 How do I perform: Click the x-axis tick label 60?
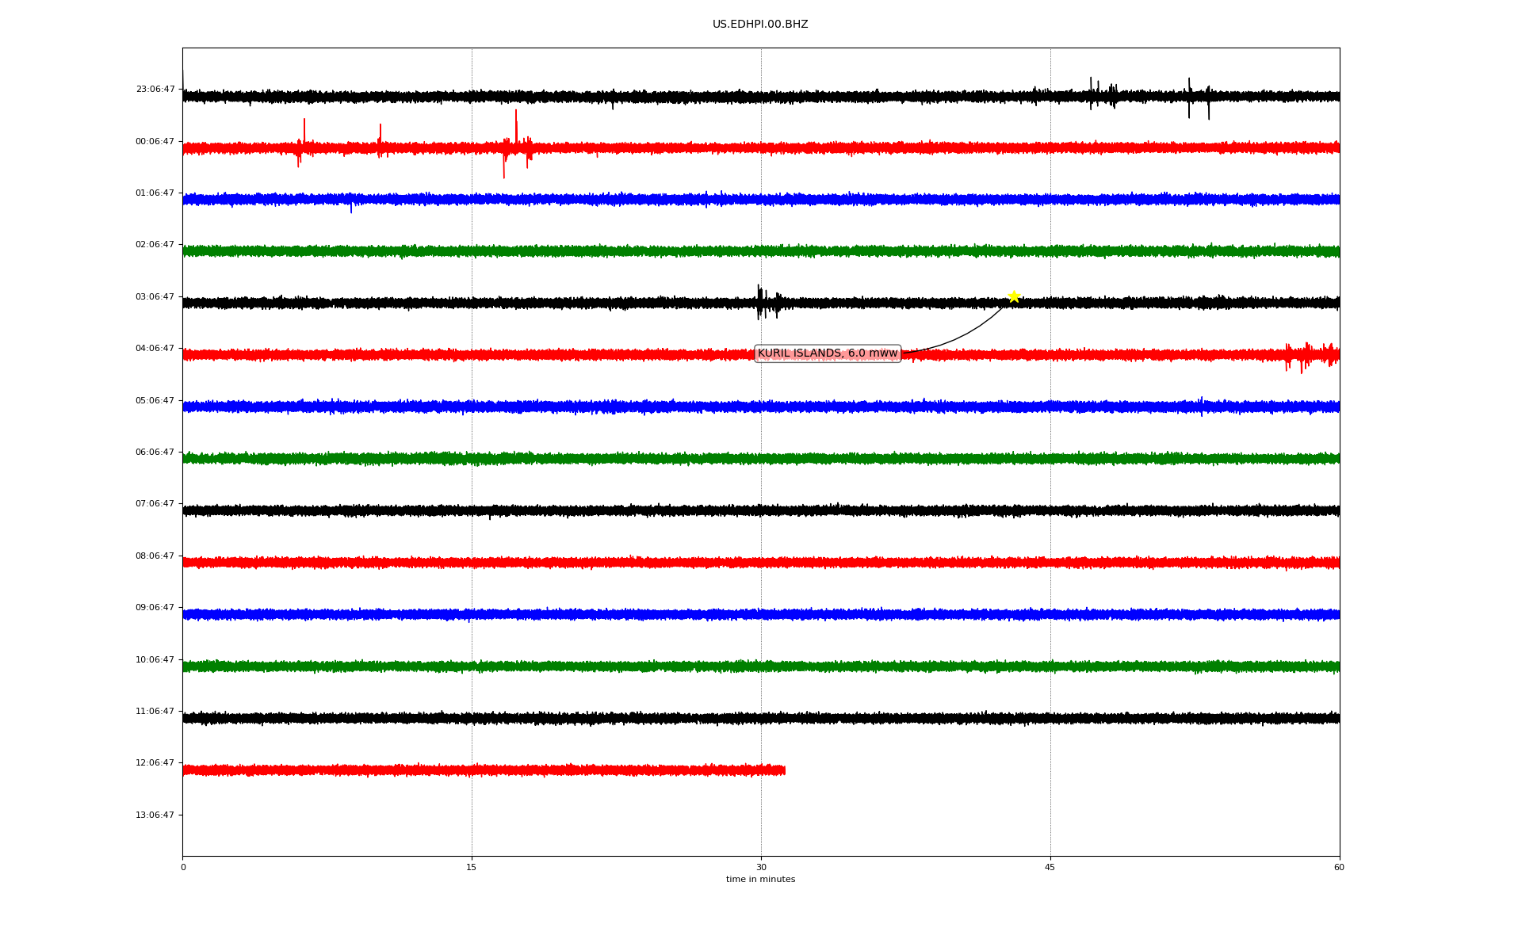coord(1339,868)
